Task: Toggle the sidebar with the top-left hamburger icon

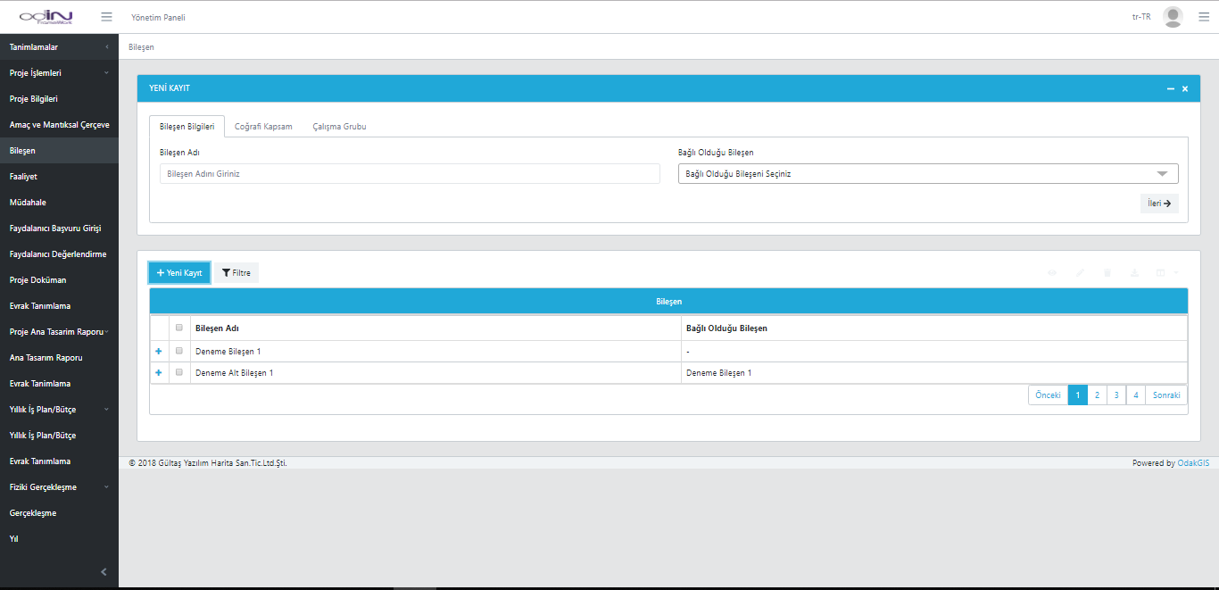Action: pyautogui.click(x=107, y=17)
